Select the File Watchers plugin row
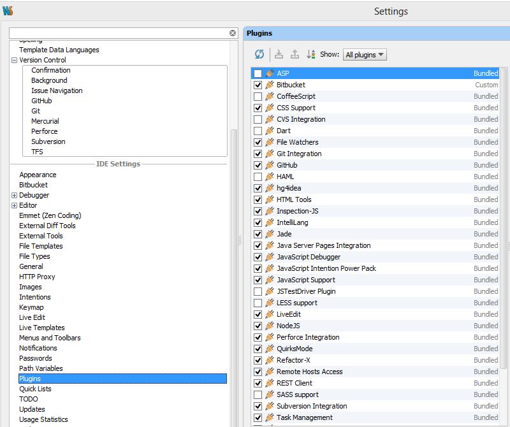The width and height of the screenshot is (510, 427). point(375,142)
